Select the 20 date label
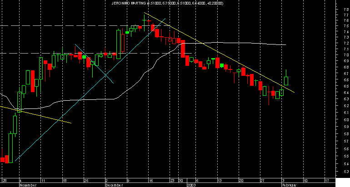This screenshot has width=350, height=187. tap(241, 180)
